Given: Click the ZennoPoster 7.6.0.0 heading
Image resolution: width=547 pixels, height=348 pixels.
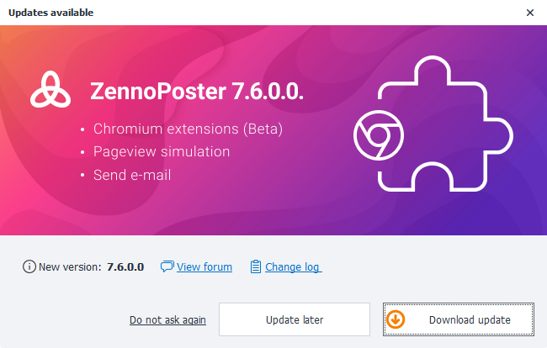Looking at the screenshot, I should (x=196, y=92).
